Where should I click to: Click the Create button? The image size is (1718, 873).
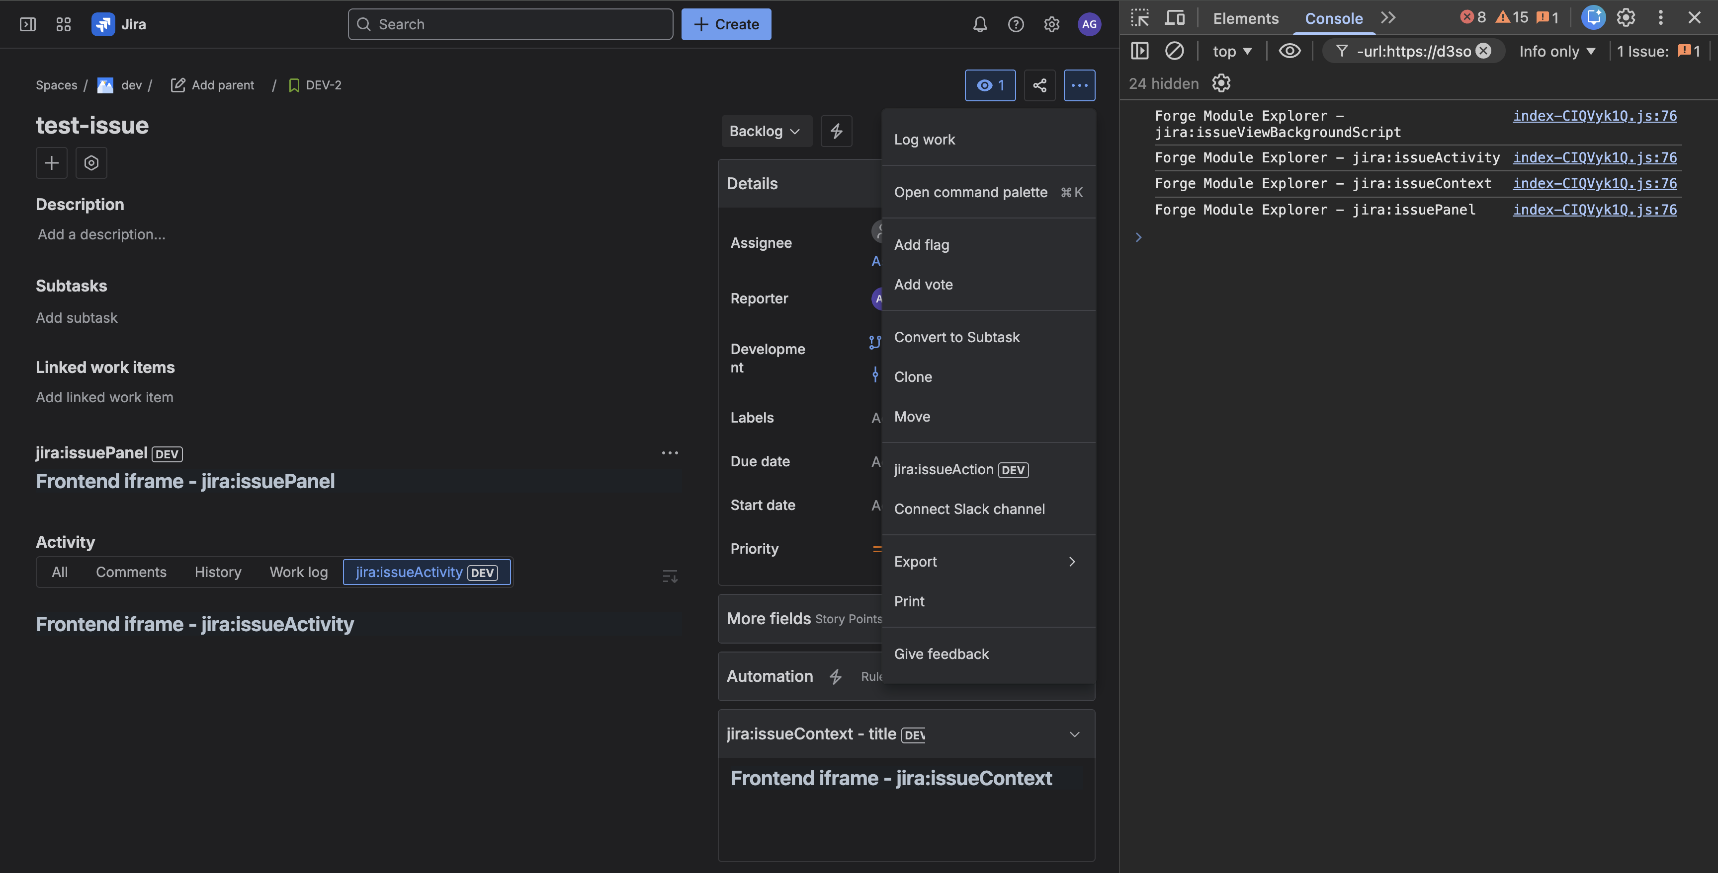tap(726, 24)
